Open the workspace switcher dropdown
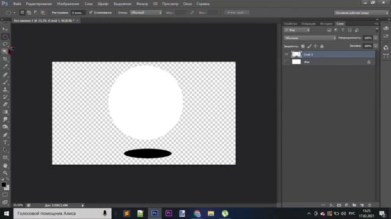 point(361,13)
